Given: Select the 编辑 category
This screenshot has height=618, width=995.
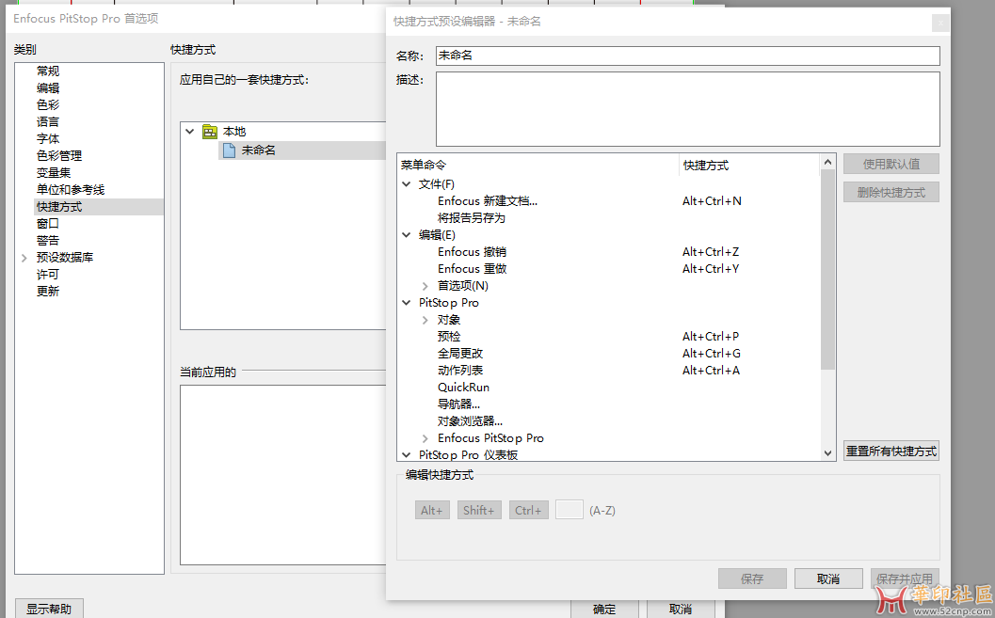Looking at the screenshot, I should pos(48,88).
